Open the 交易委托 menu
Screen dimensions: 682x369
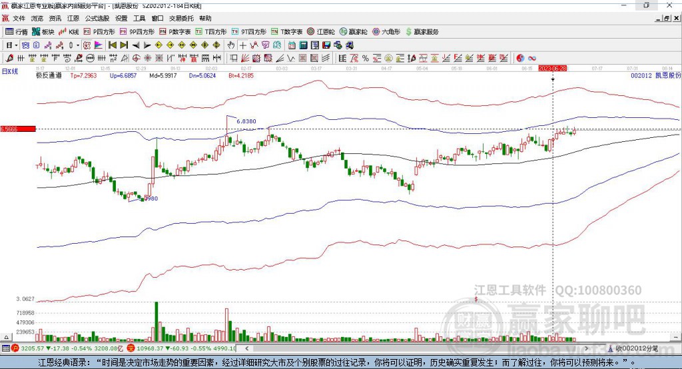tap(181, 18)
